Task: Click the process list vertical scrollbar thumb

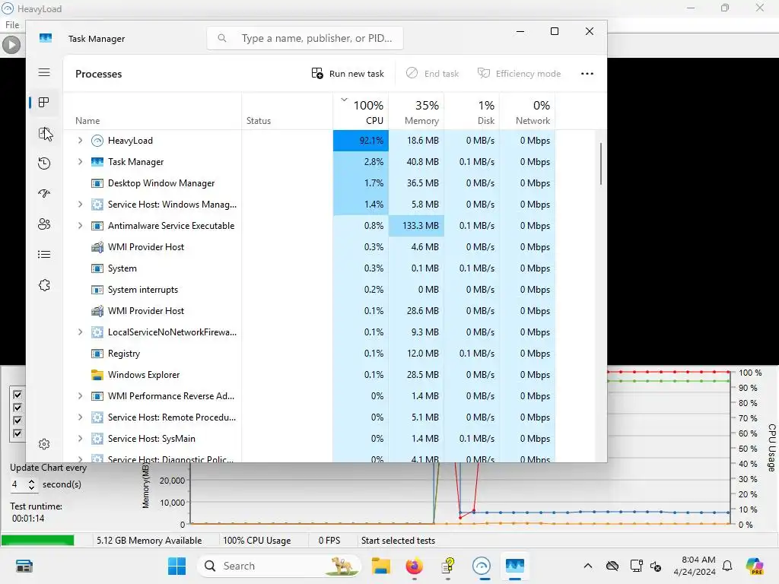Action: click(601, 163)
